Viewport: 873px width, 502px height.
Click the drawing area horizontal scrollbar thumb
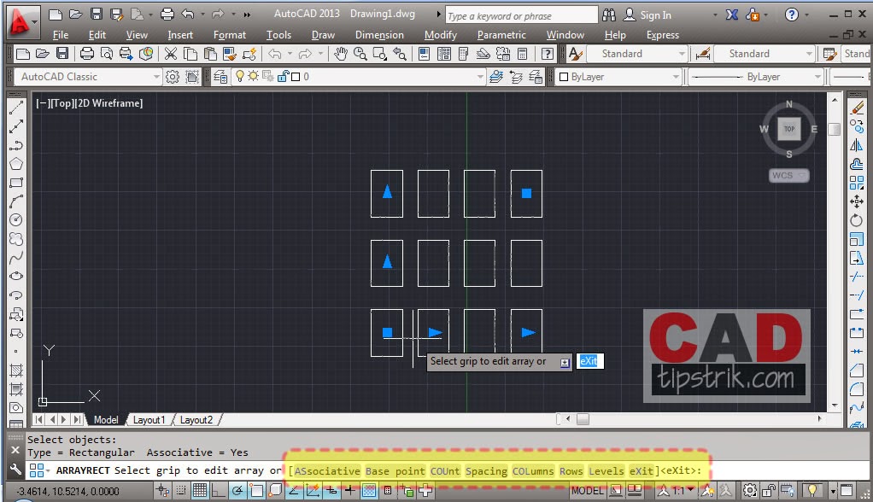[x=583, y=419]
